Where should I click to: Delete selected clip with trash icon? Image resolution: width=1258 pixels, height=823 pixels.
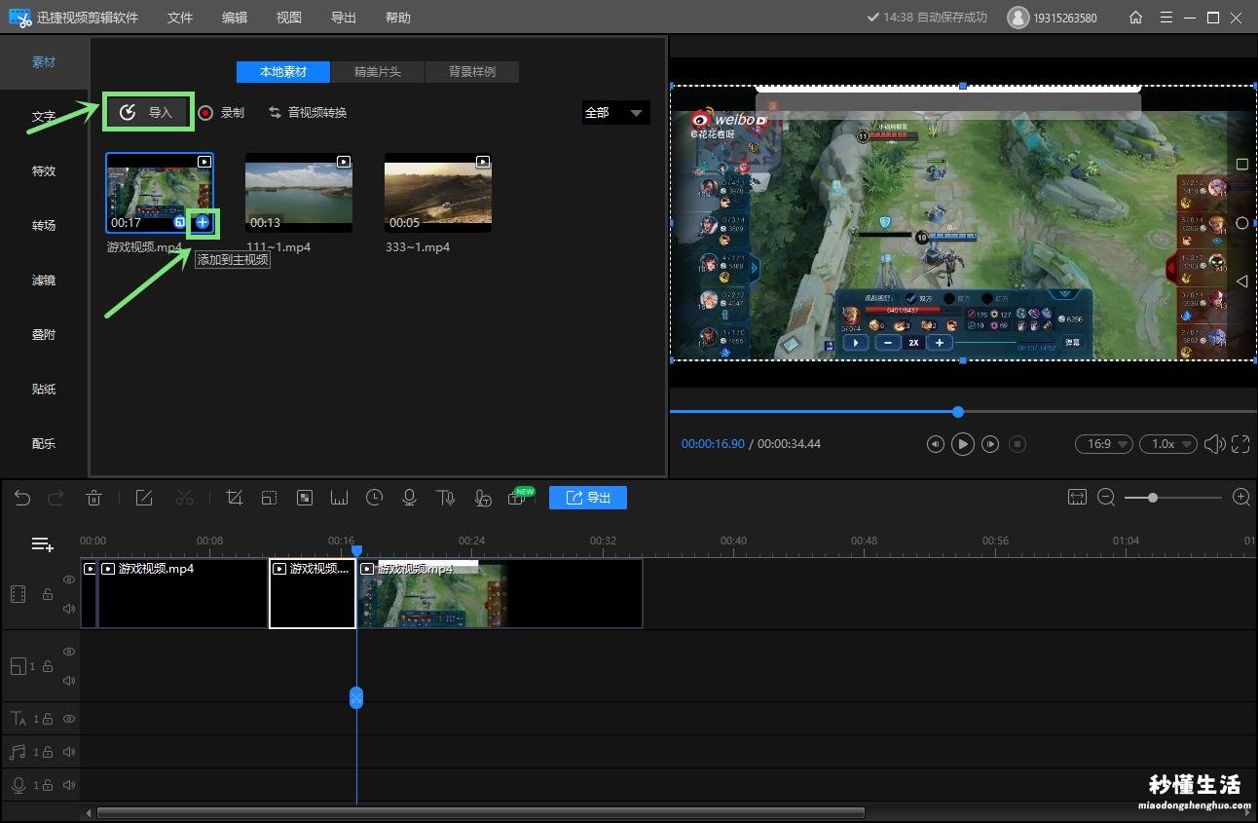click(93, 498)
